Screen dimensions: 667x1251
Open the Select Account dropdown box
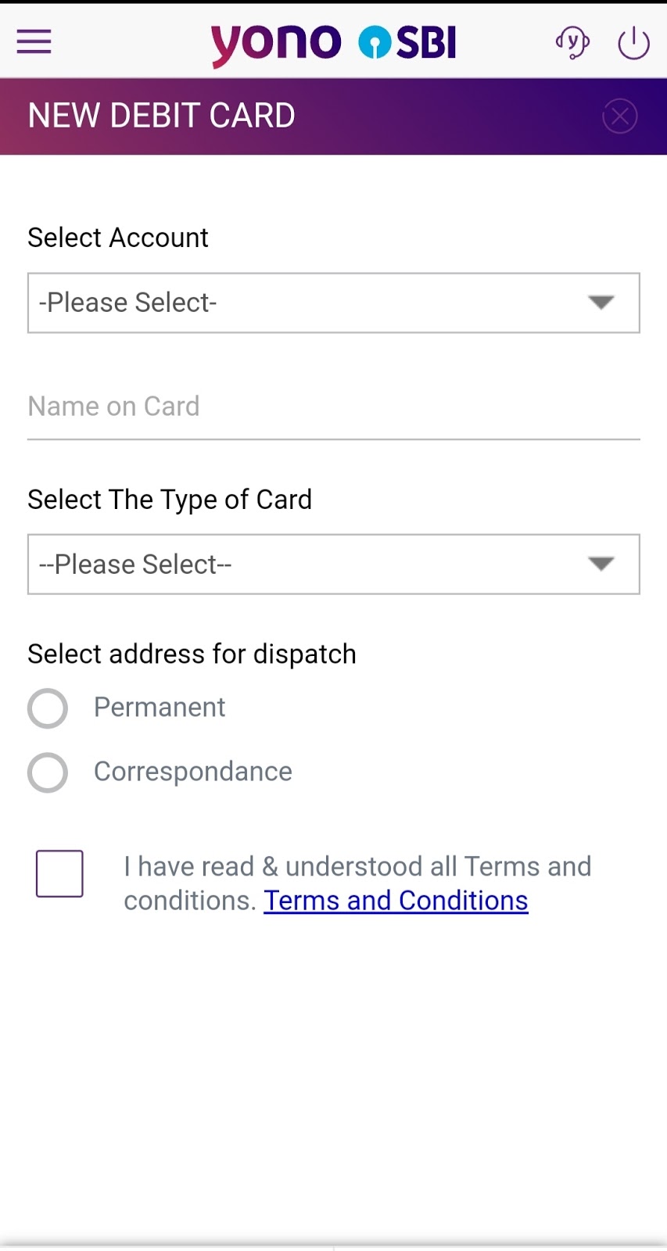coord(313,303)
